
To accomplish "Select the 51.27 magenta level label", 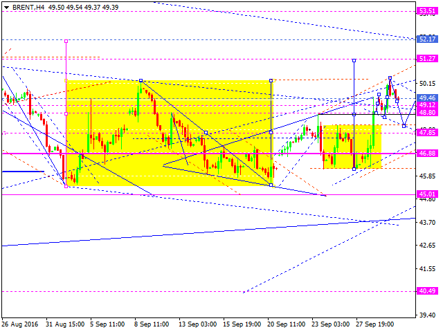I will tap(427, 58).
